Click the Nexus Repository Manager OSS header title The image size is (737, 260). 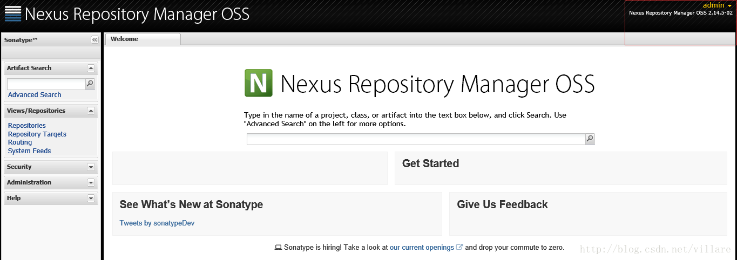(137, 14)
